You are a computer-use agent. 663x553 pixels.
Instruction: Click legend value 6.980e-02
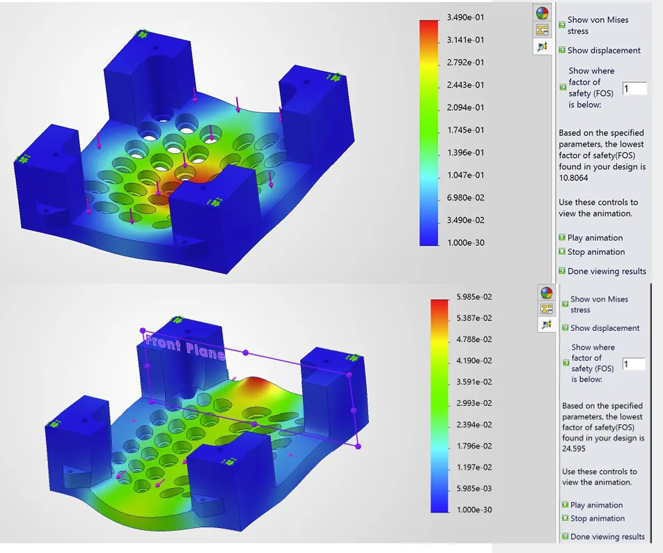pyautogui.click(x=465, y=197)
